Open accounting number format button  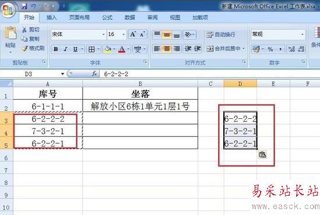pyautogui.click(x=256, y=49)
